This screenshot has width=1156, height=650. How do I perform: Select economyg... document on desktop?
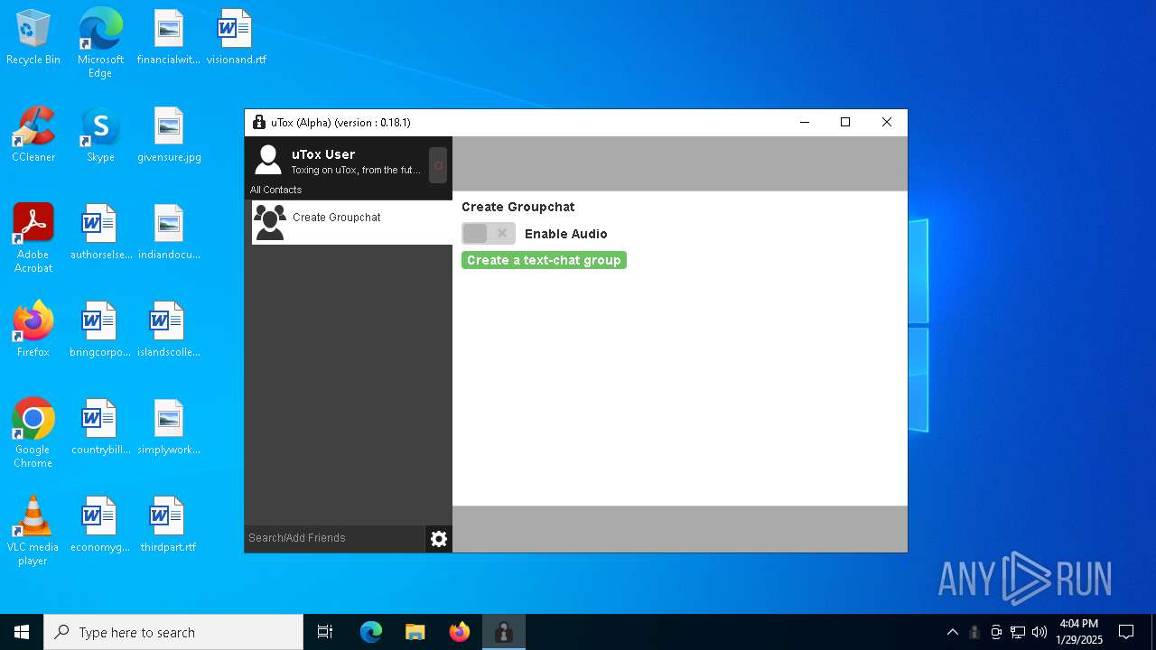100,525
